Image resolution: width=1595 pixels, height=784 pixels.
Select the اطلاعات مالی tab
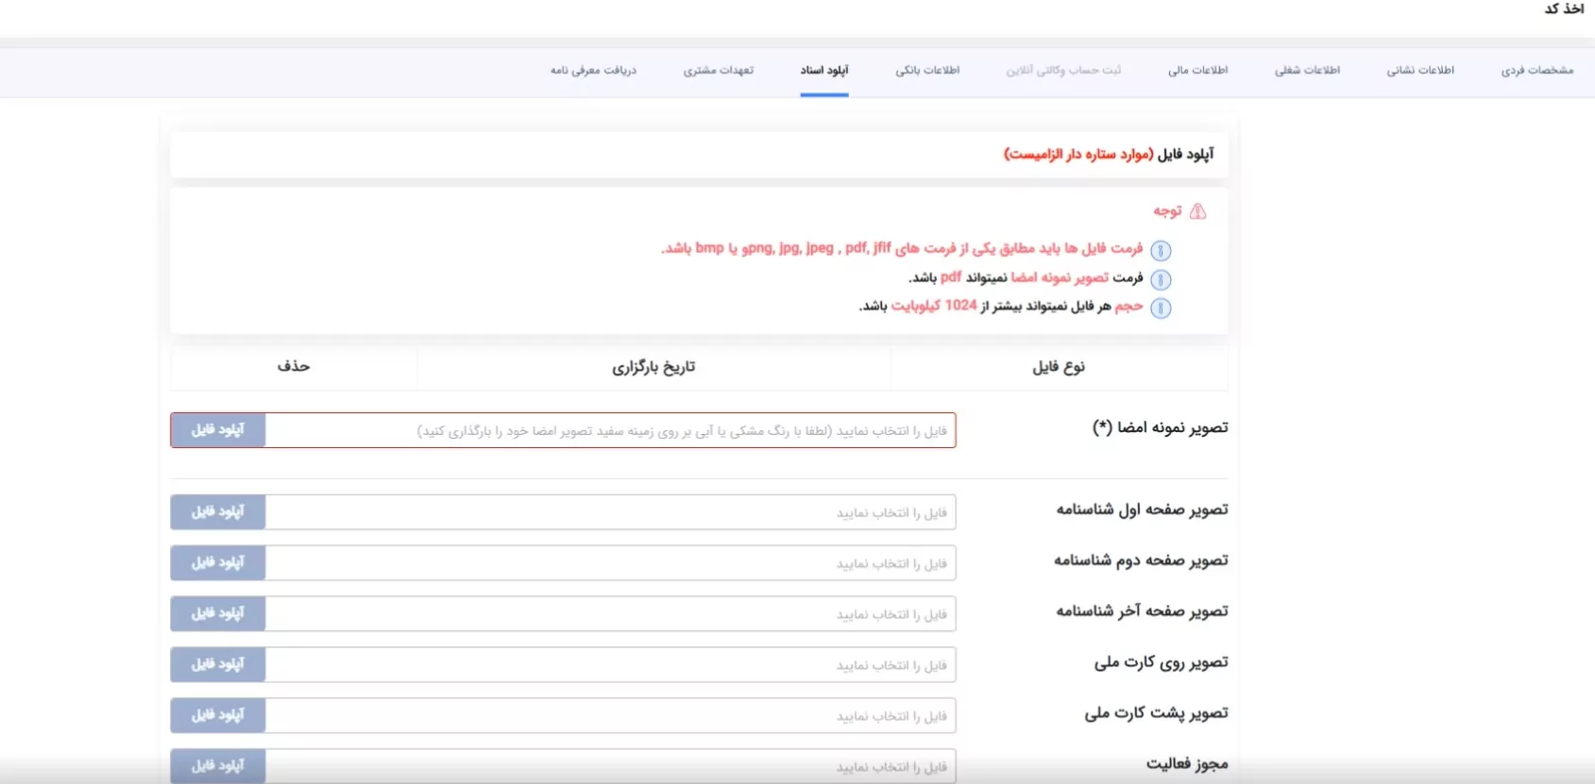(x=1197, y=71)
